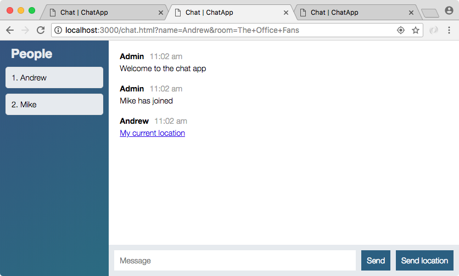459x276 pixels.
Task: Focus the Message input field
Action: pos(235,260)
